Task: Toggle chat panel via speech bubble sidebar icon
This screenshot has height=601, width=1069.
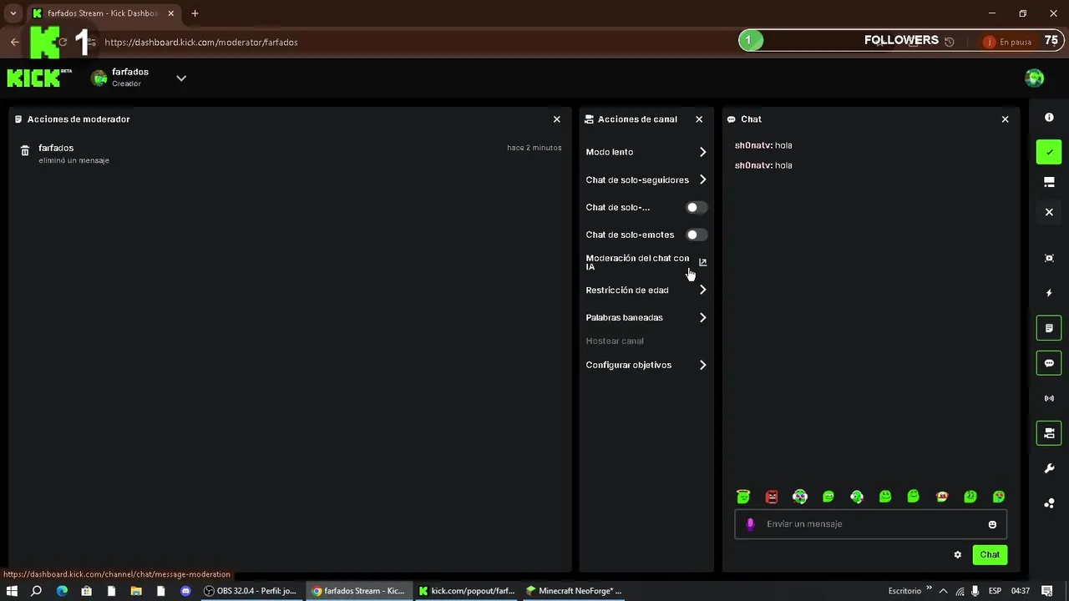Action: [x=1049, y=363]
